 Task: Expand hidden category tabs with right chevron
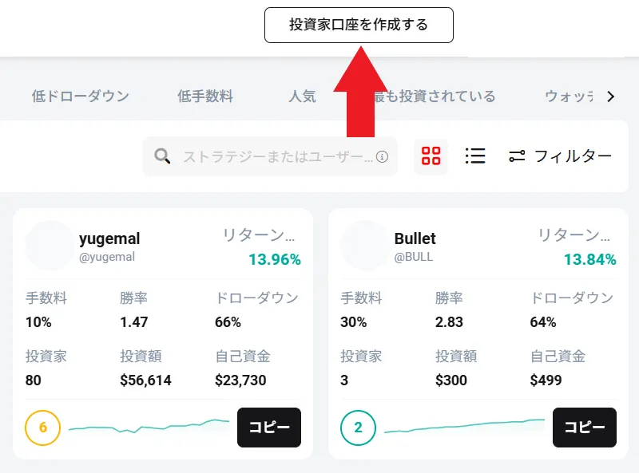coord(611,97)
